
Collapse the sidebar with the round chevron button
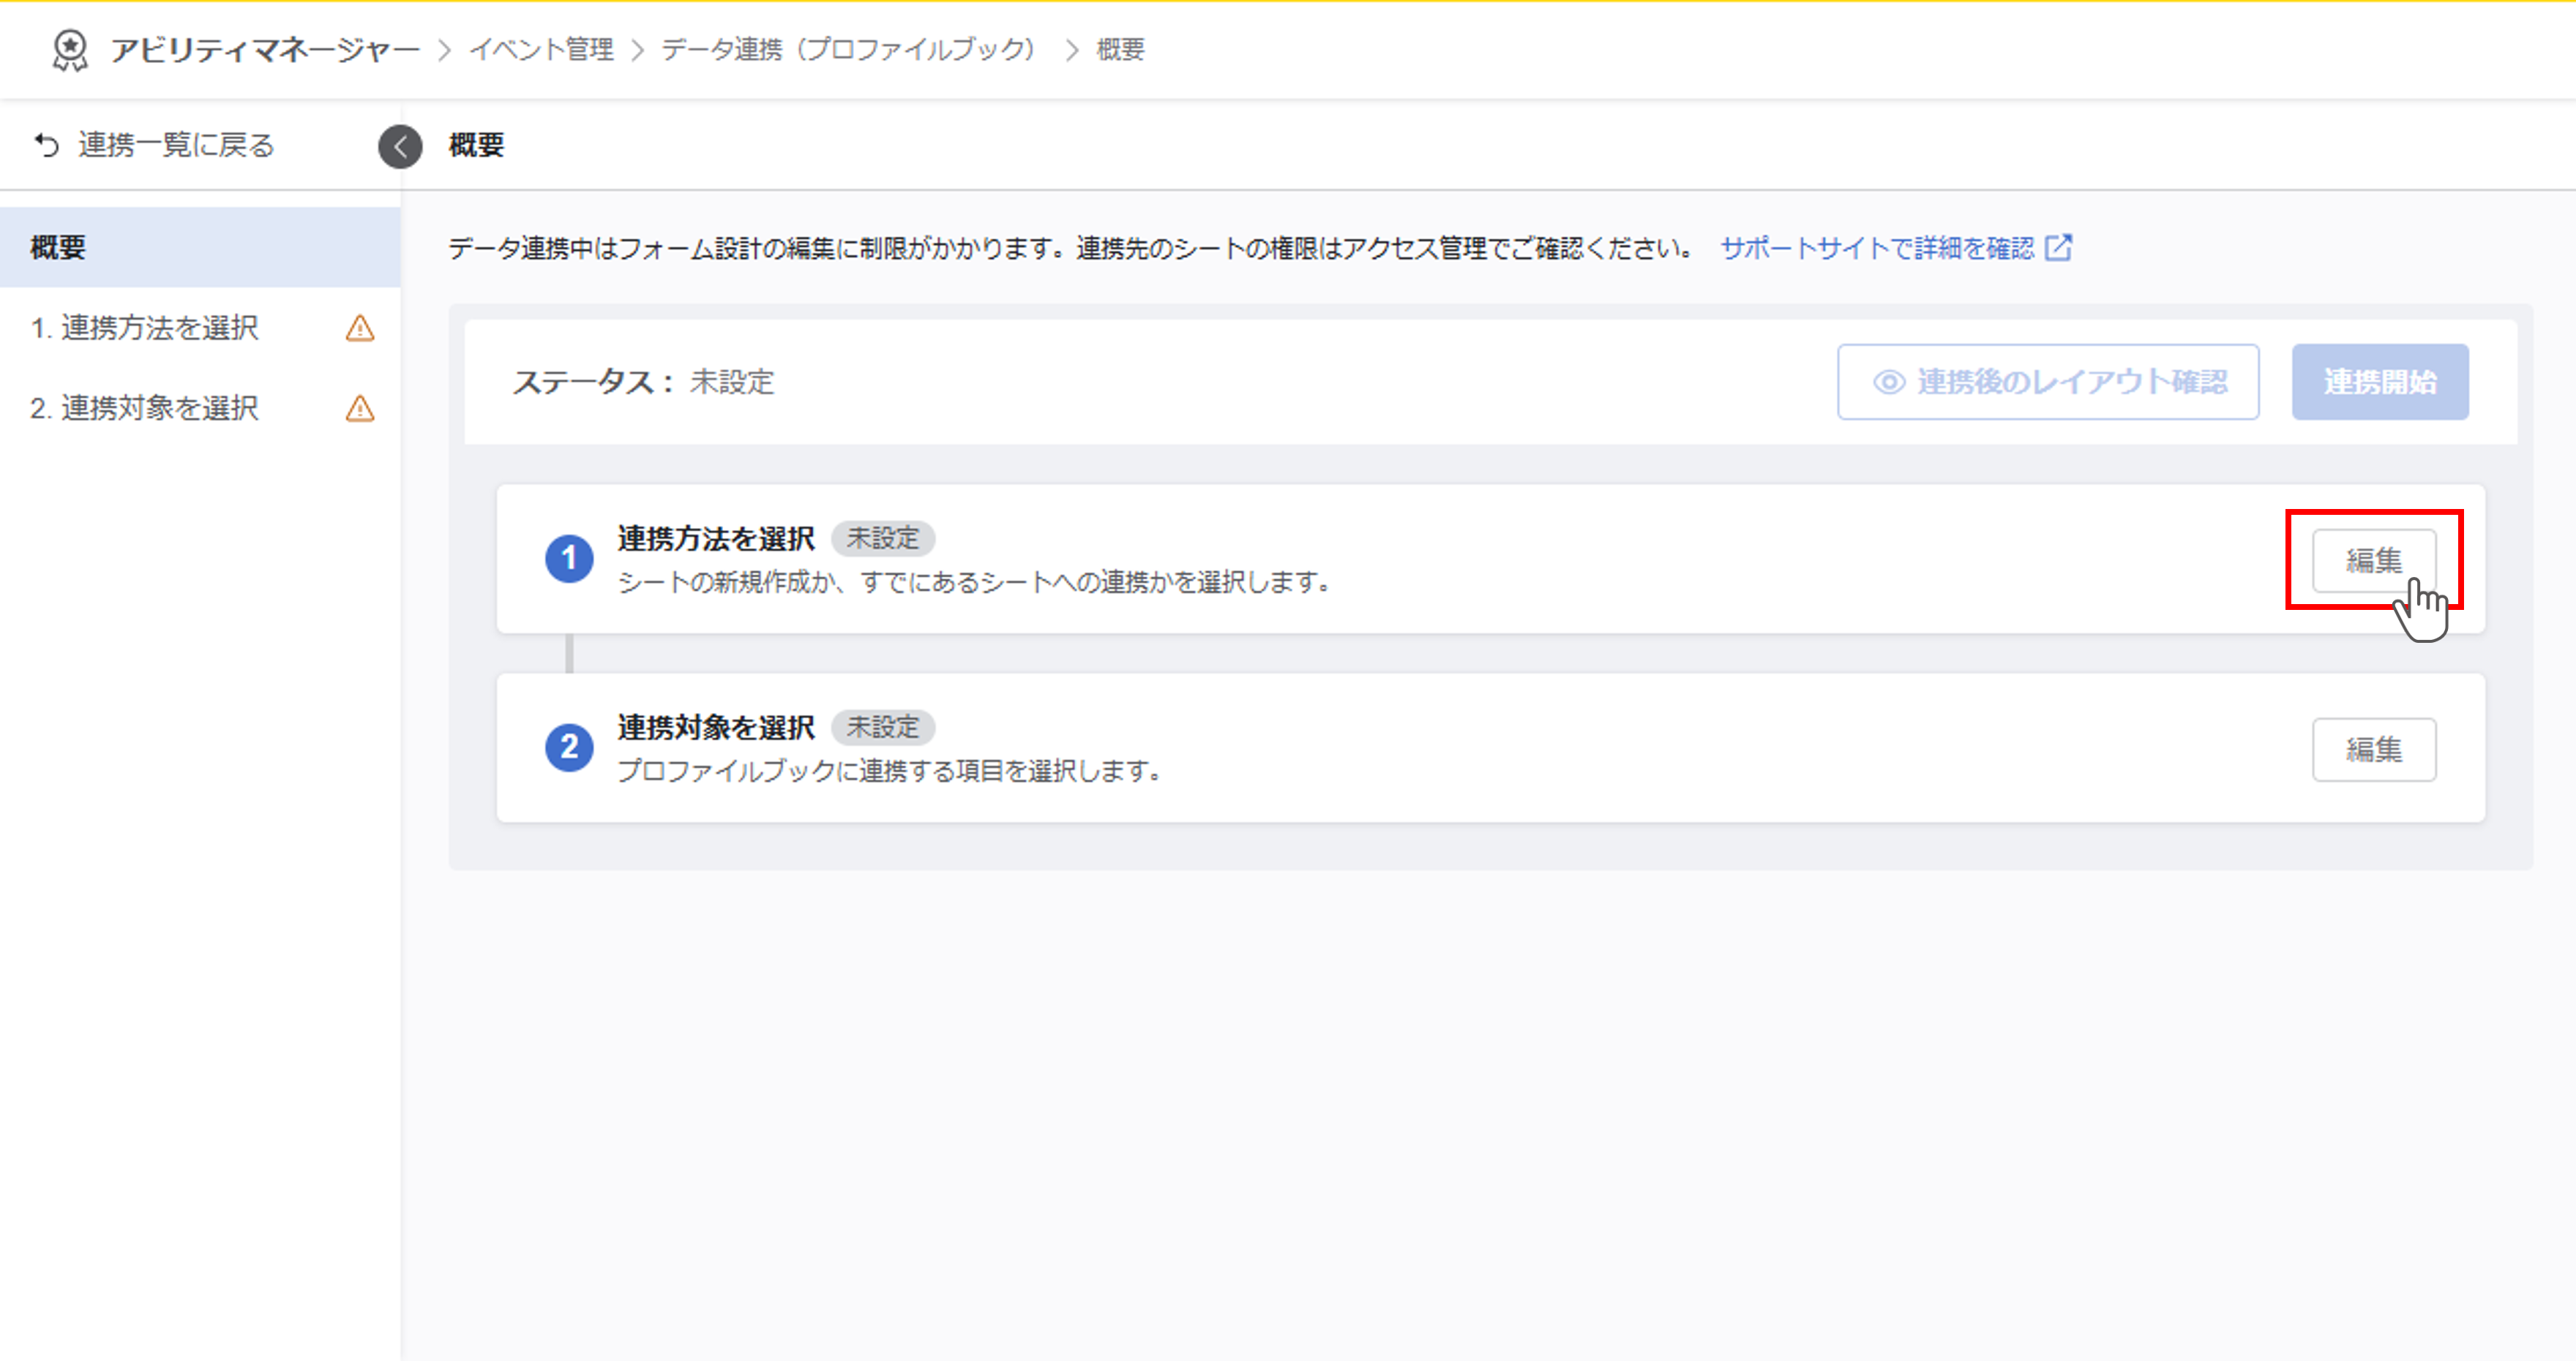400,146
